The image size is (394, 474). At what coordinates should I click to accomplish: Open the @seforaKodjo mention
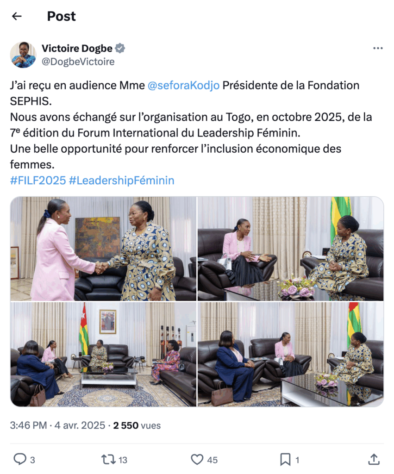[183, 85]
